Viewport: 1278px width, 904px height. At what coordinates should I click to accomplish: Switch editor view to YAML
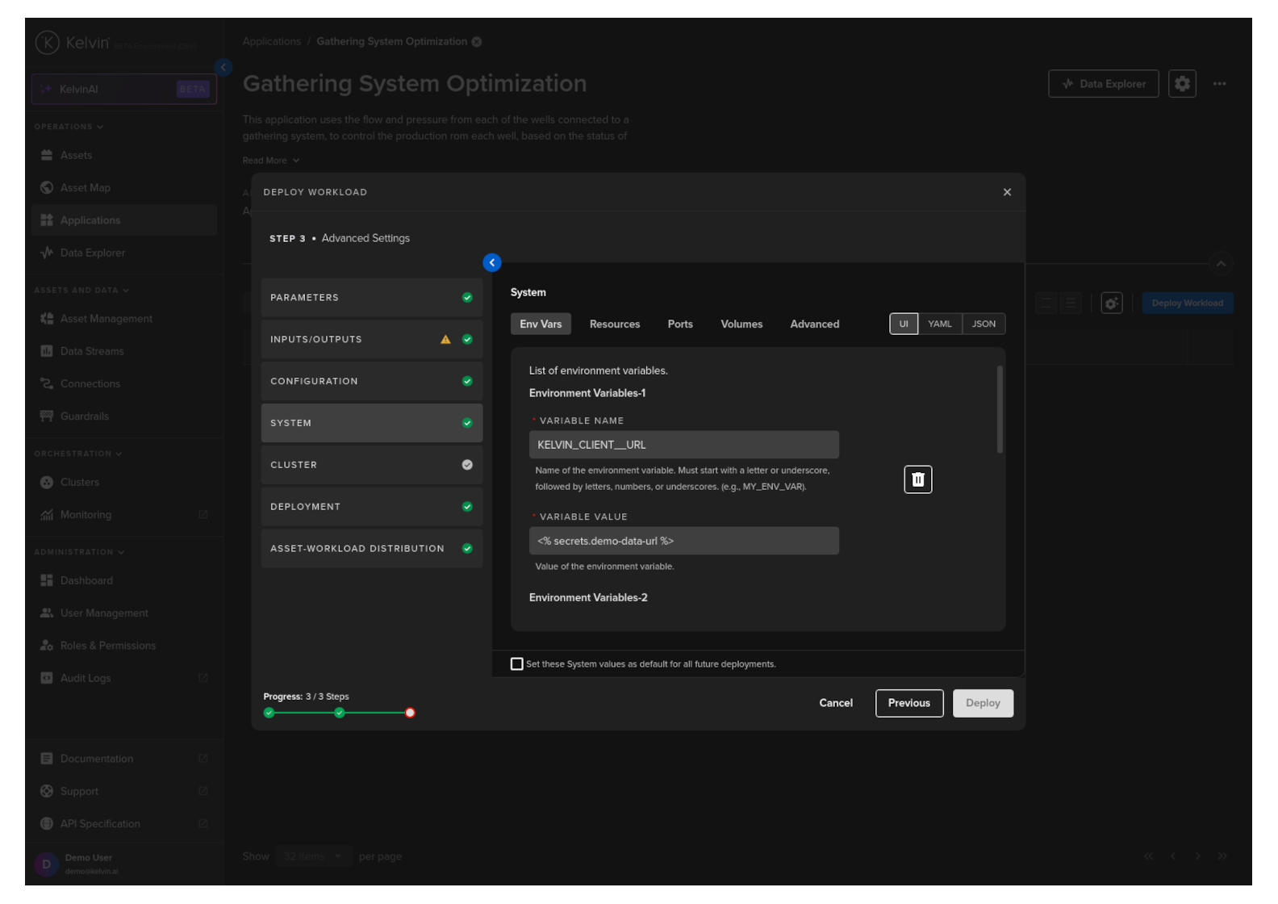click(939, 324)
